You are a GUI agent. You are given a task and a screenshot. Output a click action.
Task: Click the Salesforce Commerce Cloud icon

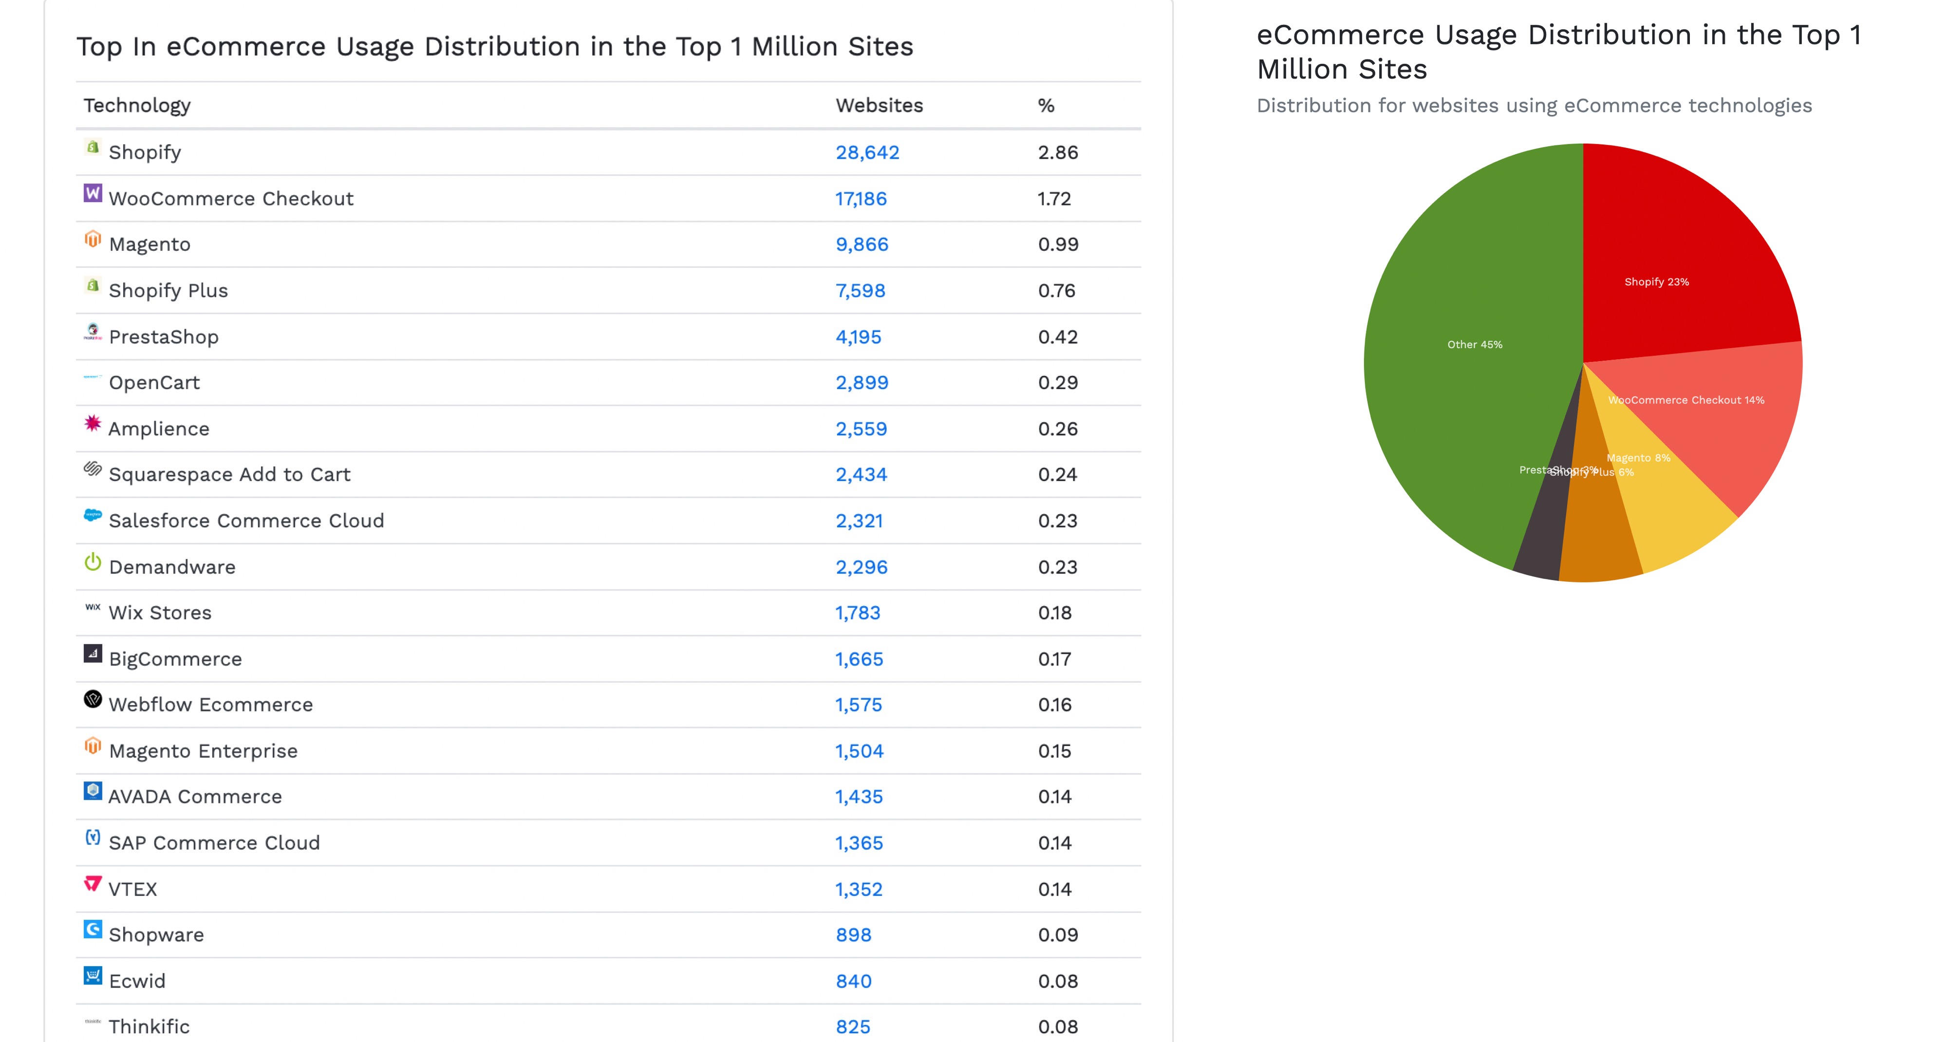tap(92, 515)
